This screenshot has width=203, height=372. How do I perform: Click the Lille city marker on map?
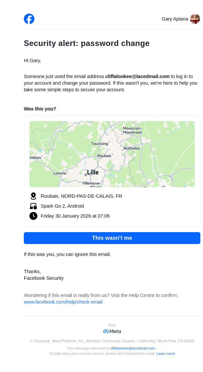pos(86,175)
